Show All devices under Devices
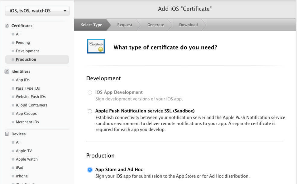297x184 pixels. pos(18,142)
